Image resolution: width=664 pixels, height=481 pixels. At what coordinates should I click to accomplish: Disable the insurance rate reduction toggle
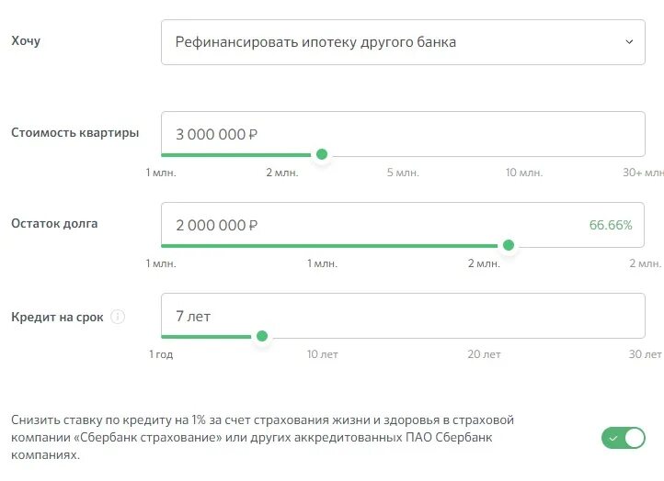click(624, 438)
